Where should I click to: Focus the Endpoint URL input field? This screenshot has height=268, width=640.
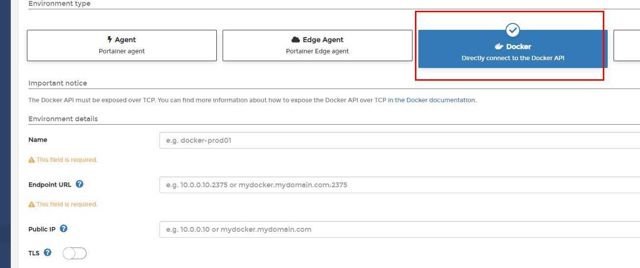coord(400,185)
